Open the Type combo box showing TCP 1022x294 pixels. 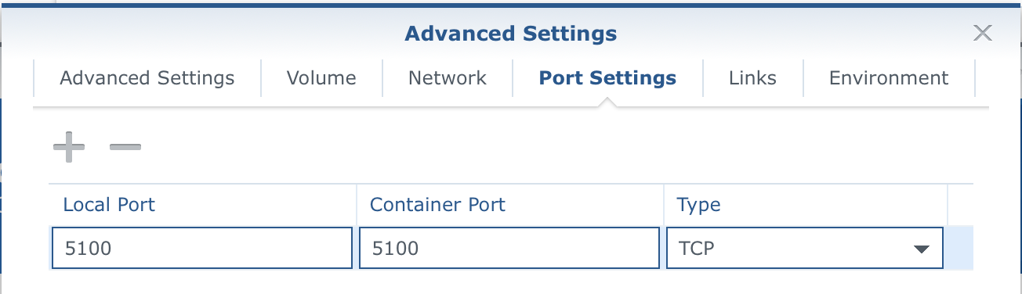click(x=804, y=249)
